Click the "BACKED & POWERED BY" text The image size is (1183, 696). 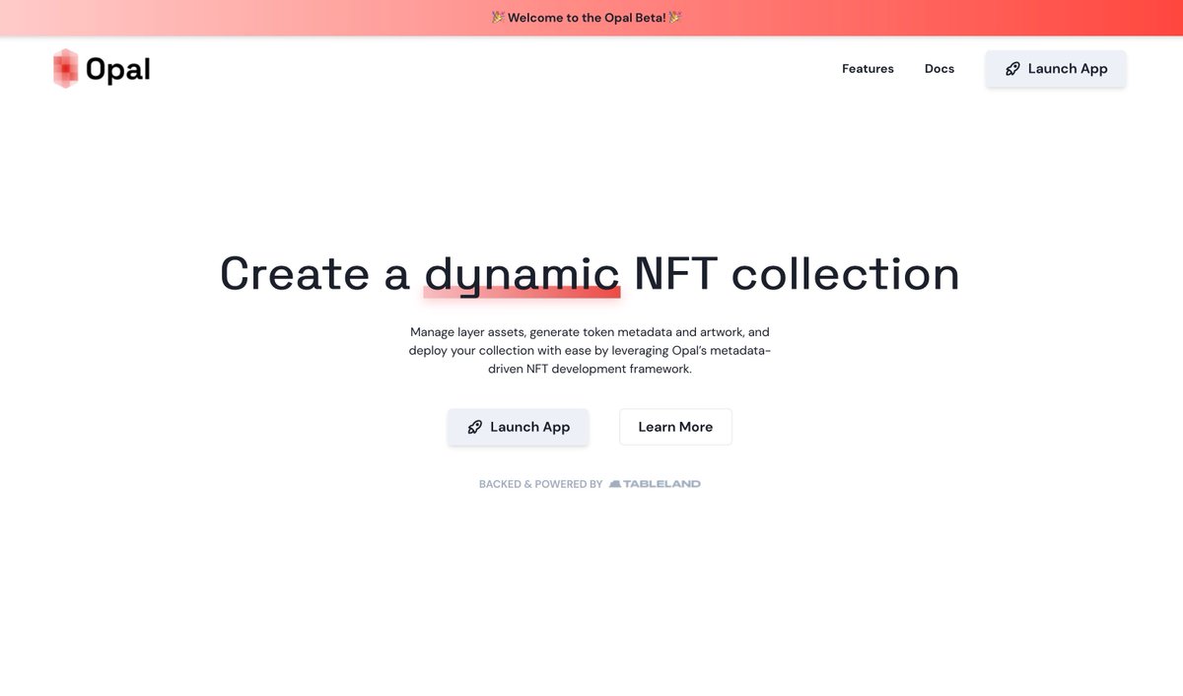point(540,484)
